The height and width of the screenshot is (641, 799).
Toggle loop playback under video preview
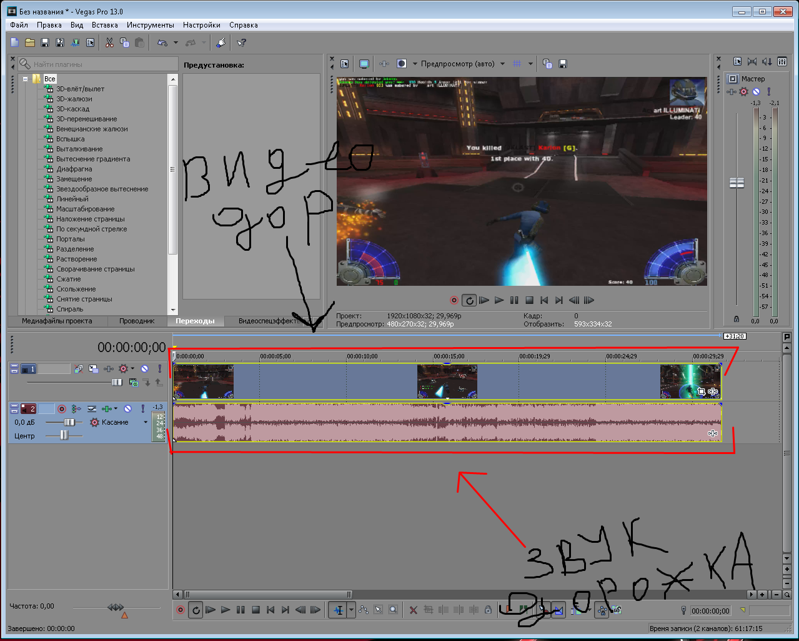[x=469, y=300]
